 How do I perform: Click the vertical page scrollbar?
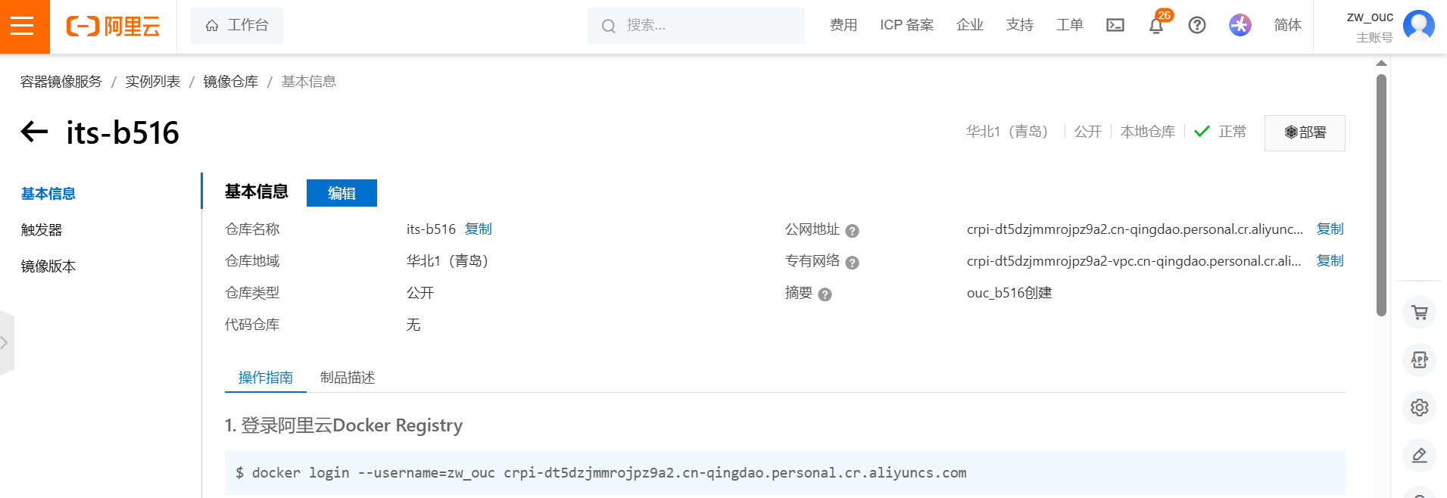[1382, 195]
